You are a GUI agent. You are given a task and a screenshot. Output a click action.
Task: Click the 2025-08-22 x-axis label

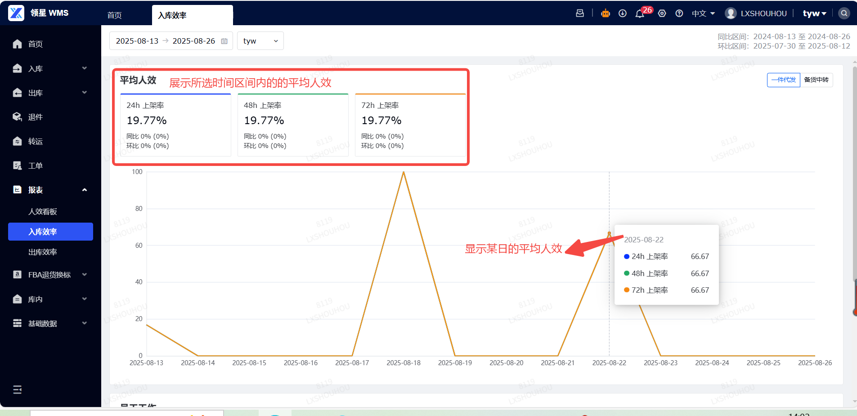[x=609, y=363]
